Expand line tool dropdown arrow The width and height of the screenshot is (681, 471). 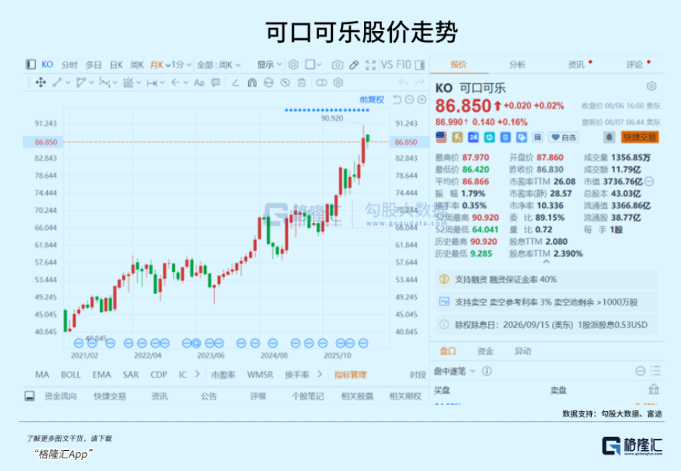[68, 82]
